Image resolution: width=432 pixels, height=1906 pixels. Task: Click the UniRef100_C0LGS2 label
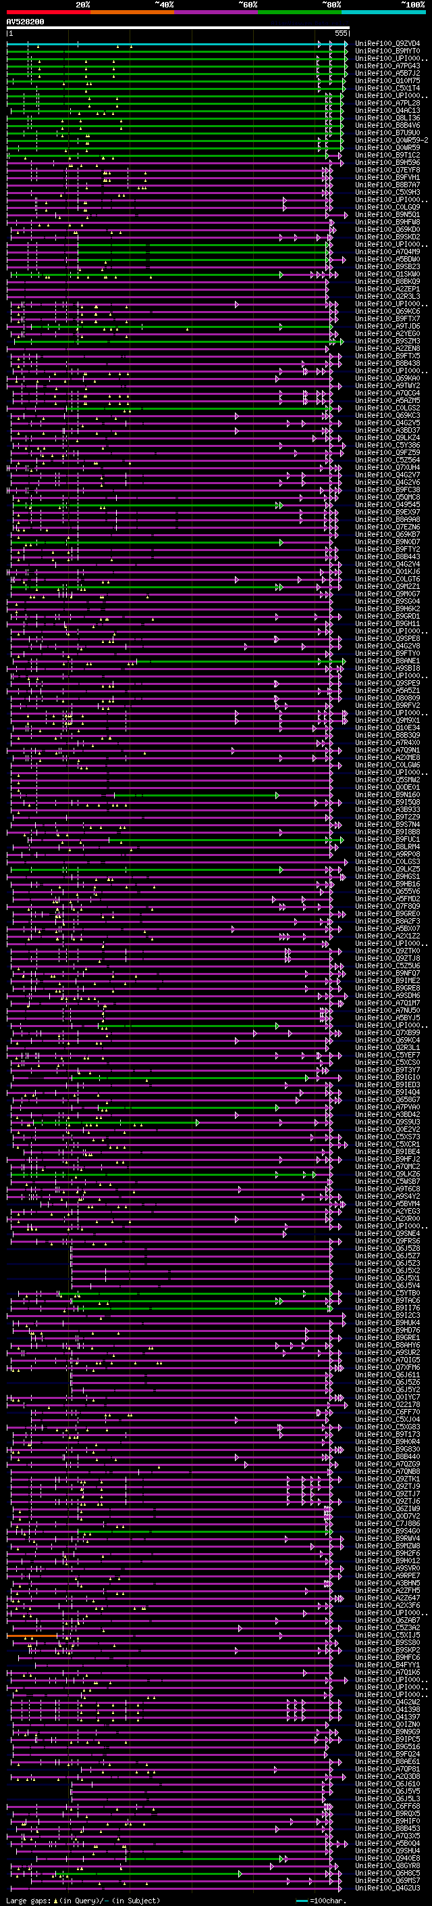(387, 408)
